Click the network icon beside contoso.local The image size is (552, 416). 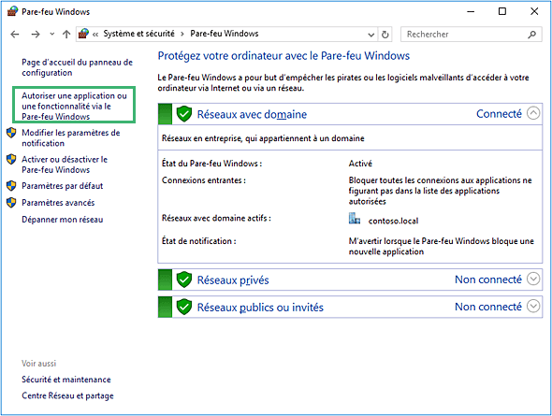pos(355,219)
